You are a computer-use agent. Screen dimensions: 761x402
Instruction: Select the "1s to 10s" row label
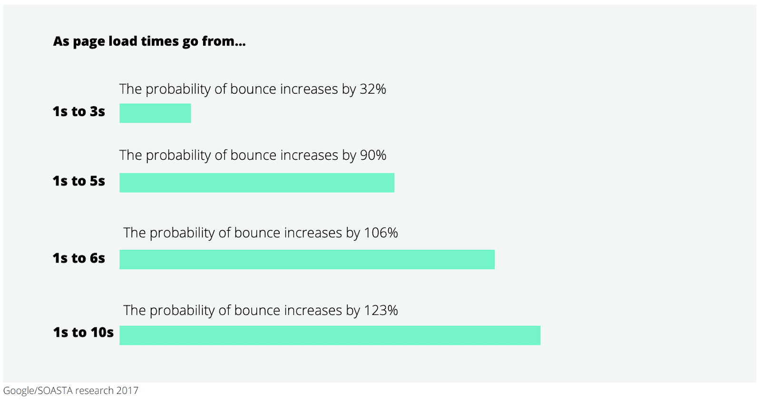[x=83, y=332]
